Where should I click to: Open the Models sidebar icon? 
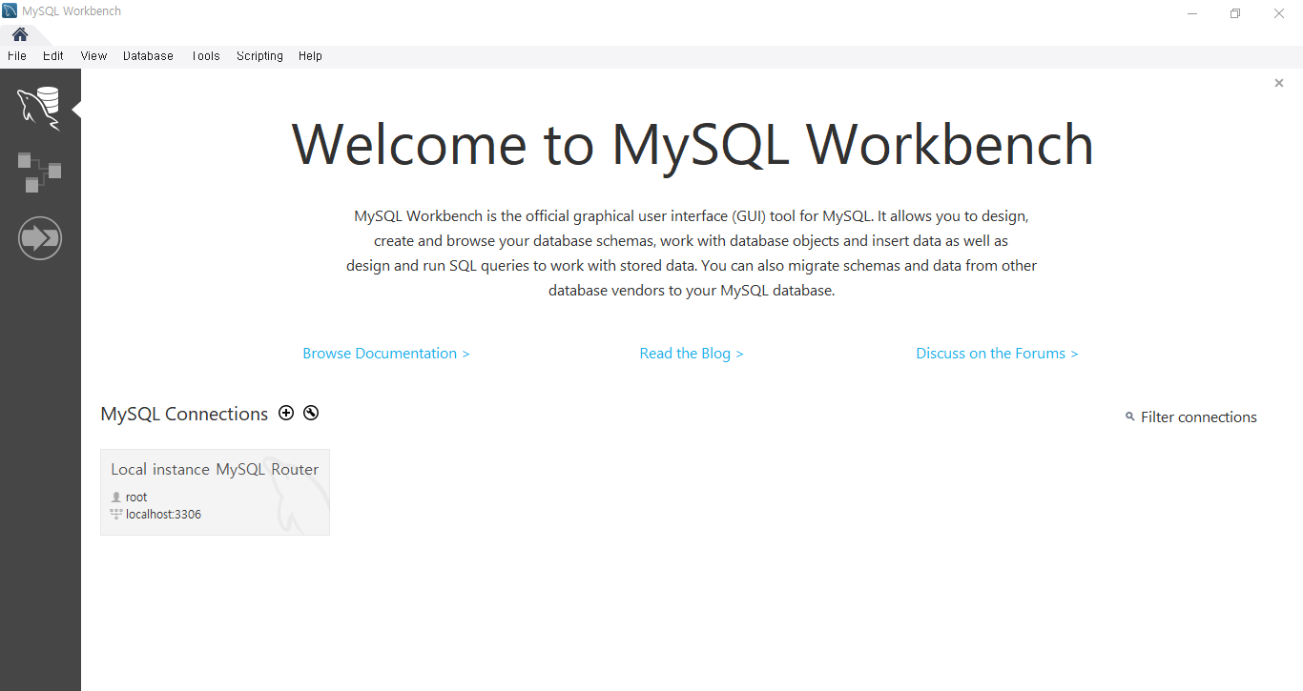(39, 172)
